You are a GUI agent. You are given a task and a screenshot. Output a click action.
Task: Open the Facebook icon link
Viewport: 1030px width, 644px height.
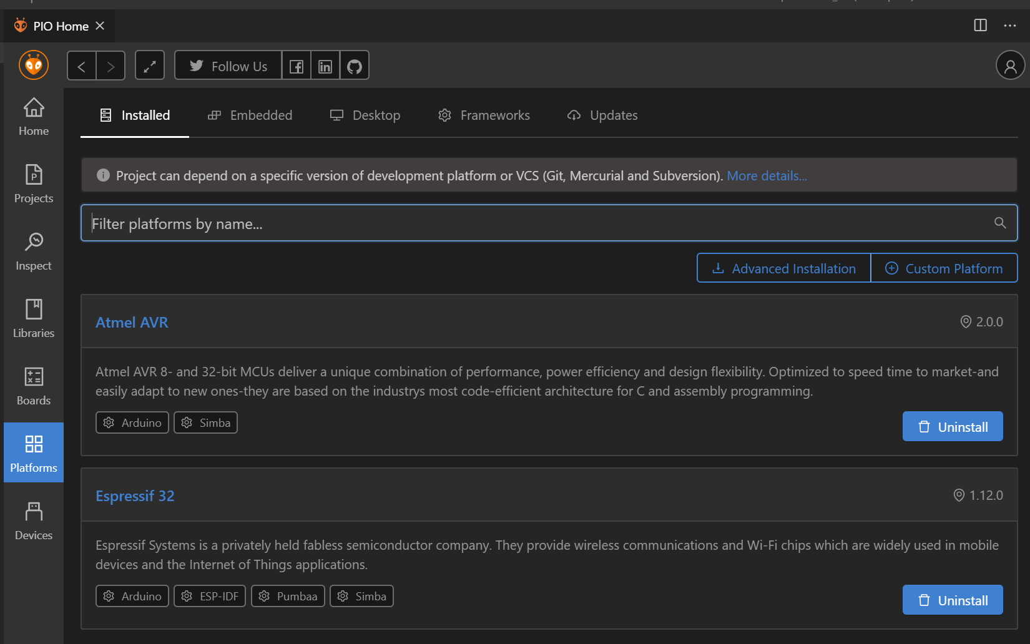pos(297,66)
